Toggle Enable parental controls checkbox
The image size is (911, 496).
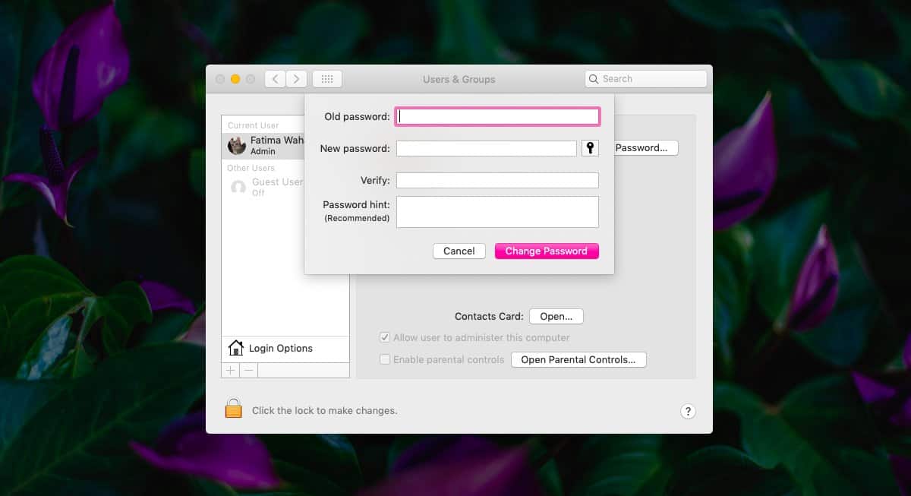click(x=385, y=359)
